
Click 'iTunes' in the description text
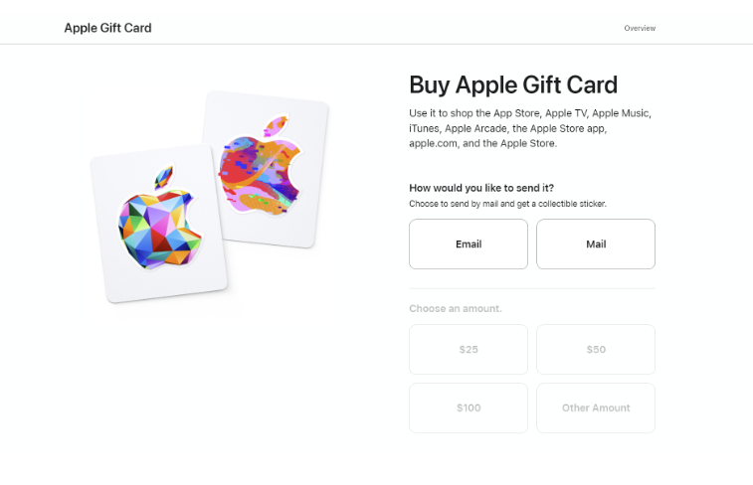point(424,128)
